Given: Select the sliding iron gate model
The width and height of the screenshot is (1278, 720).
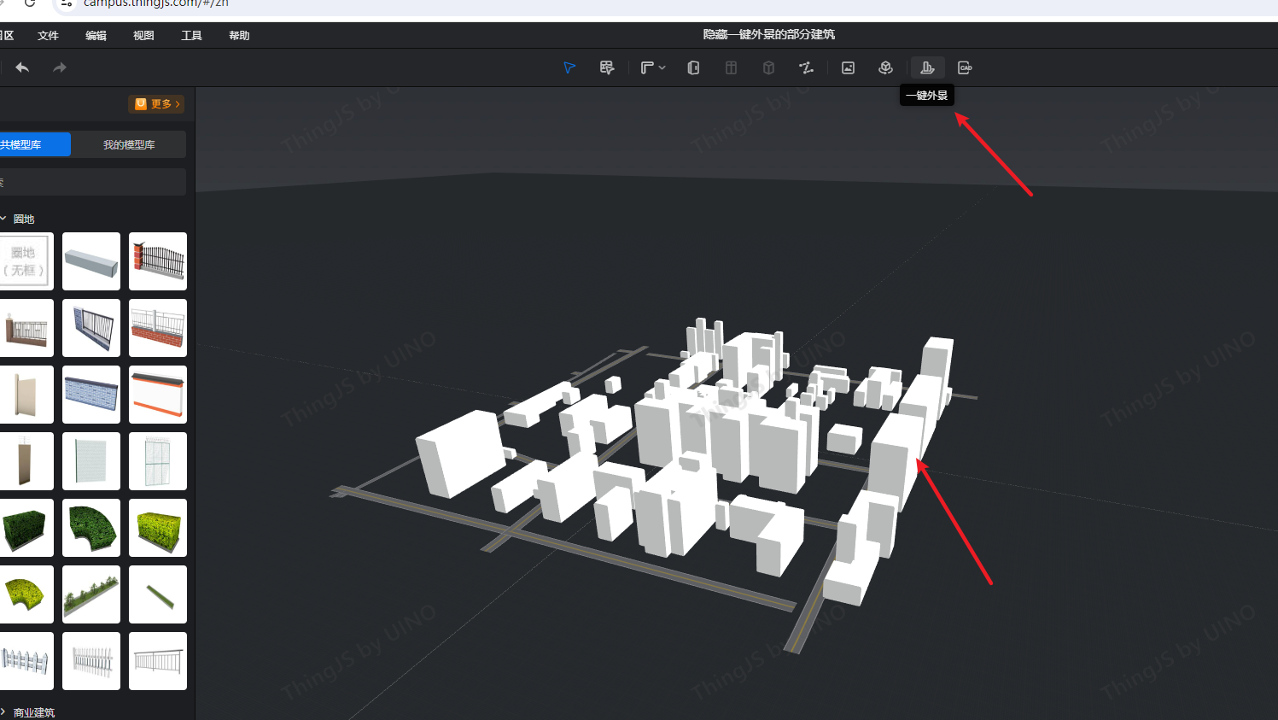Looking at the screenshot, I should tap(91, 328).
